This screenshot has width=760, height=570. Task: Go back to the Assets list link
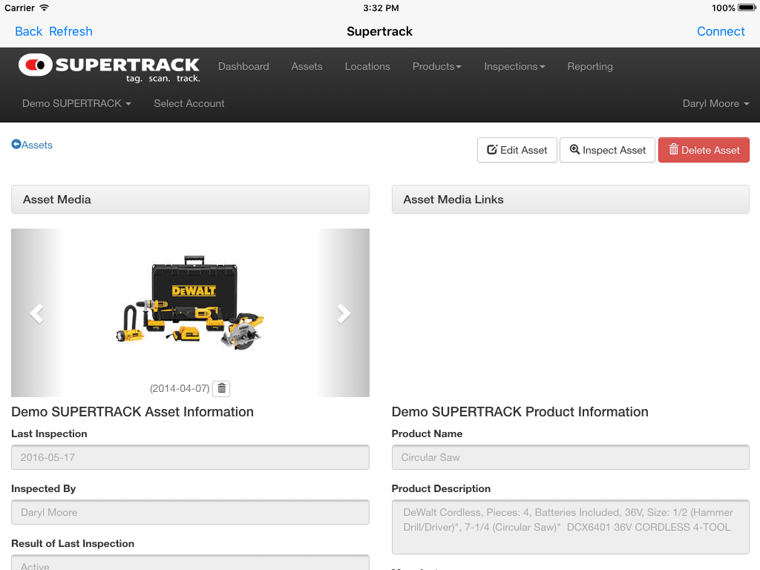(x=32, y=145)
